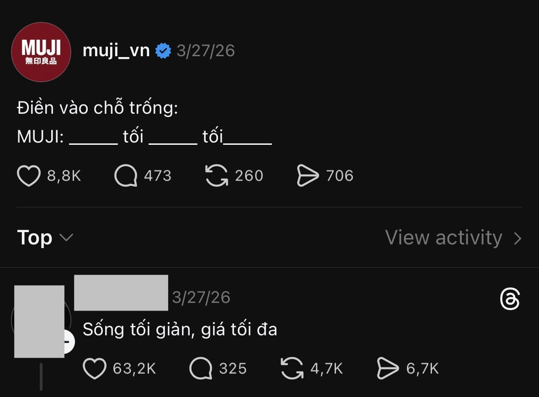Tap the Threads logo icon on reply
Screen dimensions: 539x397
click(510, 299)
